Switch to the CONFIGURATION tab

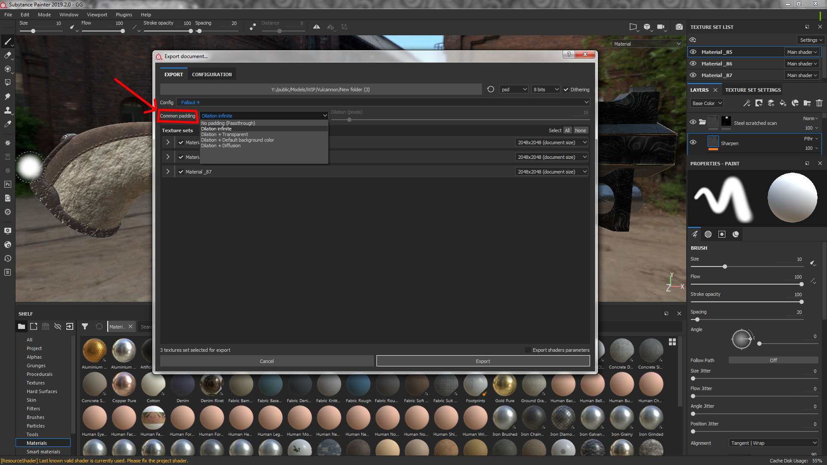click(212, 74)
